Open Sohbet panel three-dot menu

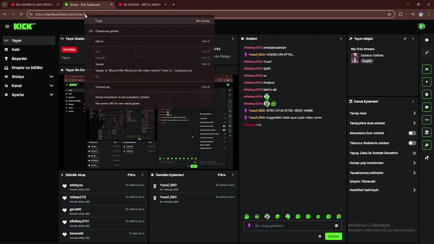[x=341, y=39]
